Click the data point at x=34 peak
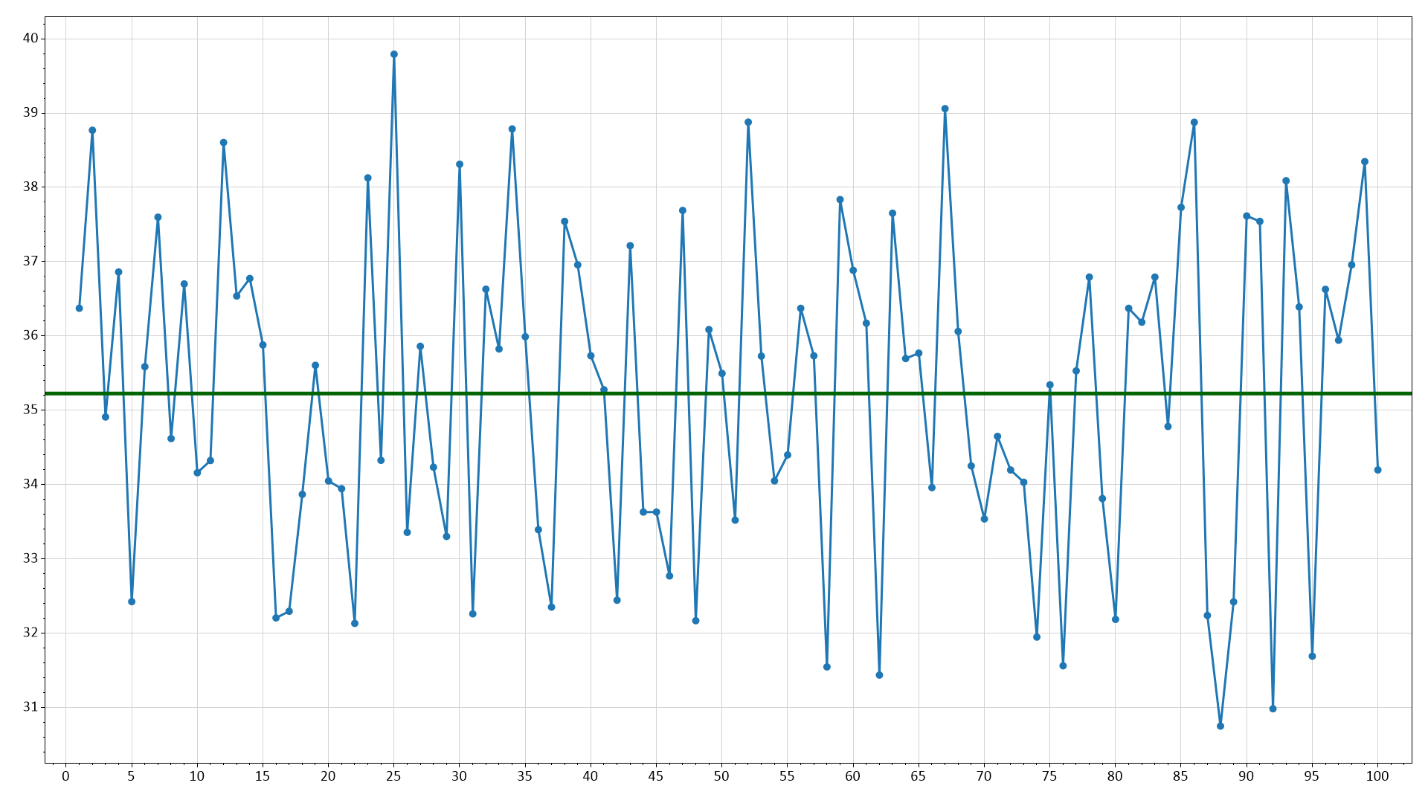The width and height of the screenshot is (1428, 803). 512,129
